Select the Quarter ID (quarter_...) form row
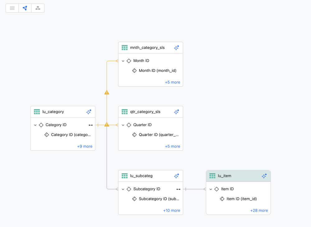311x227 pixels. (159, 135)
